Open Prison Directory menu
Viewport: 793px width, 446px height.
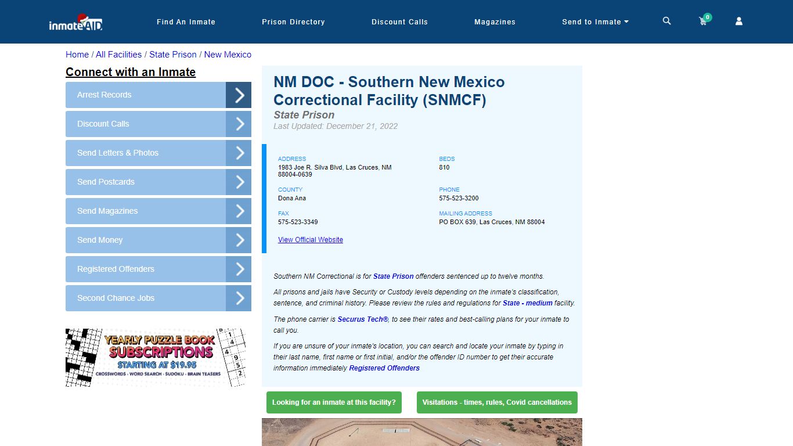coord(293,22)
